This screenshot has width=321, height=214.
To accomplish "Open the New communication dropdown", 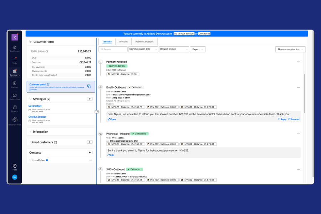I will (290, 49).
